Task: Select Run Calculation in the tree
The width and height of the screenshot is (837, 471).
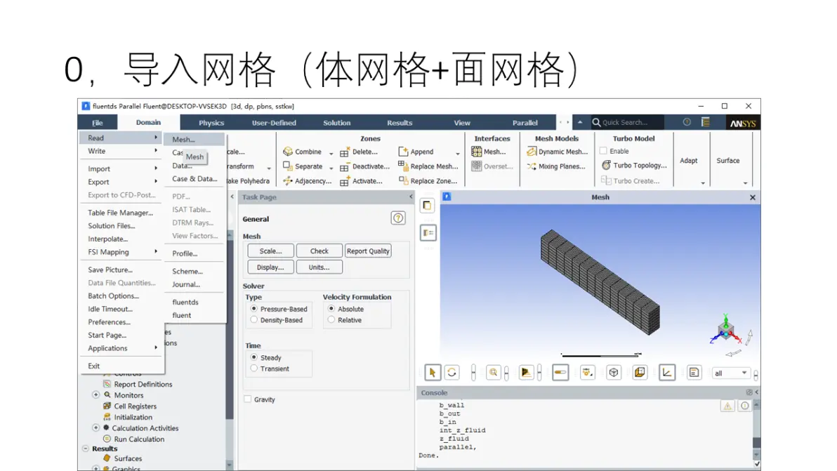Action: [139, 439]
